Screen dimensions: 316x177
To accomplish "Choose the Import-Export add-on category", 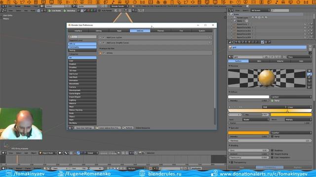I will click(x=82, y=97).
